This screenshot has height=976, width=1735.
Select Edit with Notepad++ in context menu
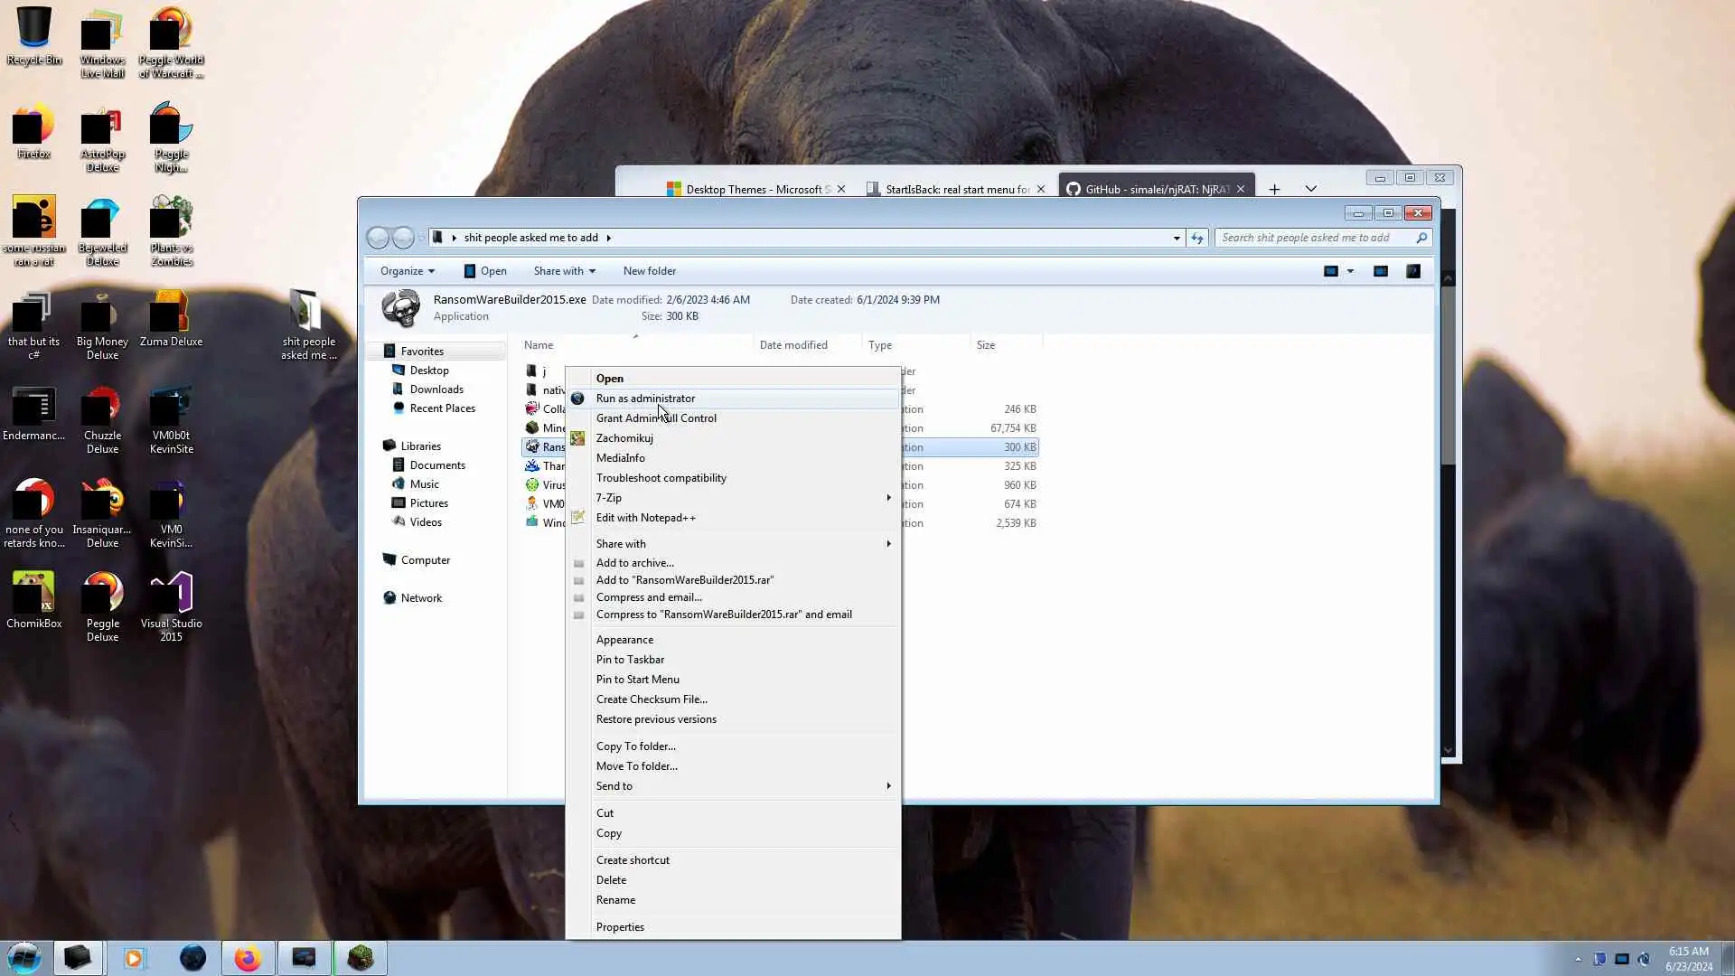[645, 518]
